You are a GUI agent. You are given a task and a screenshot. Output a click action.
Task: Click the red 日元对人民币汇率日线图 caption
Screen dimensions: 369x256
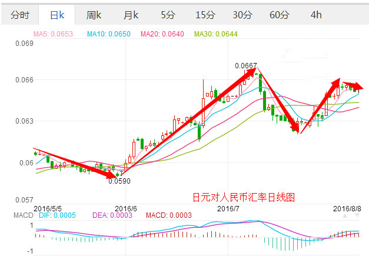point(244,197)
